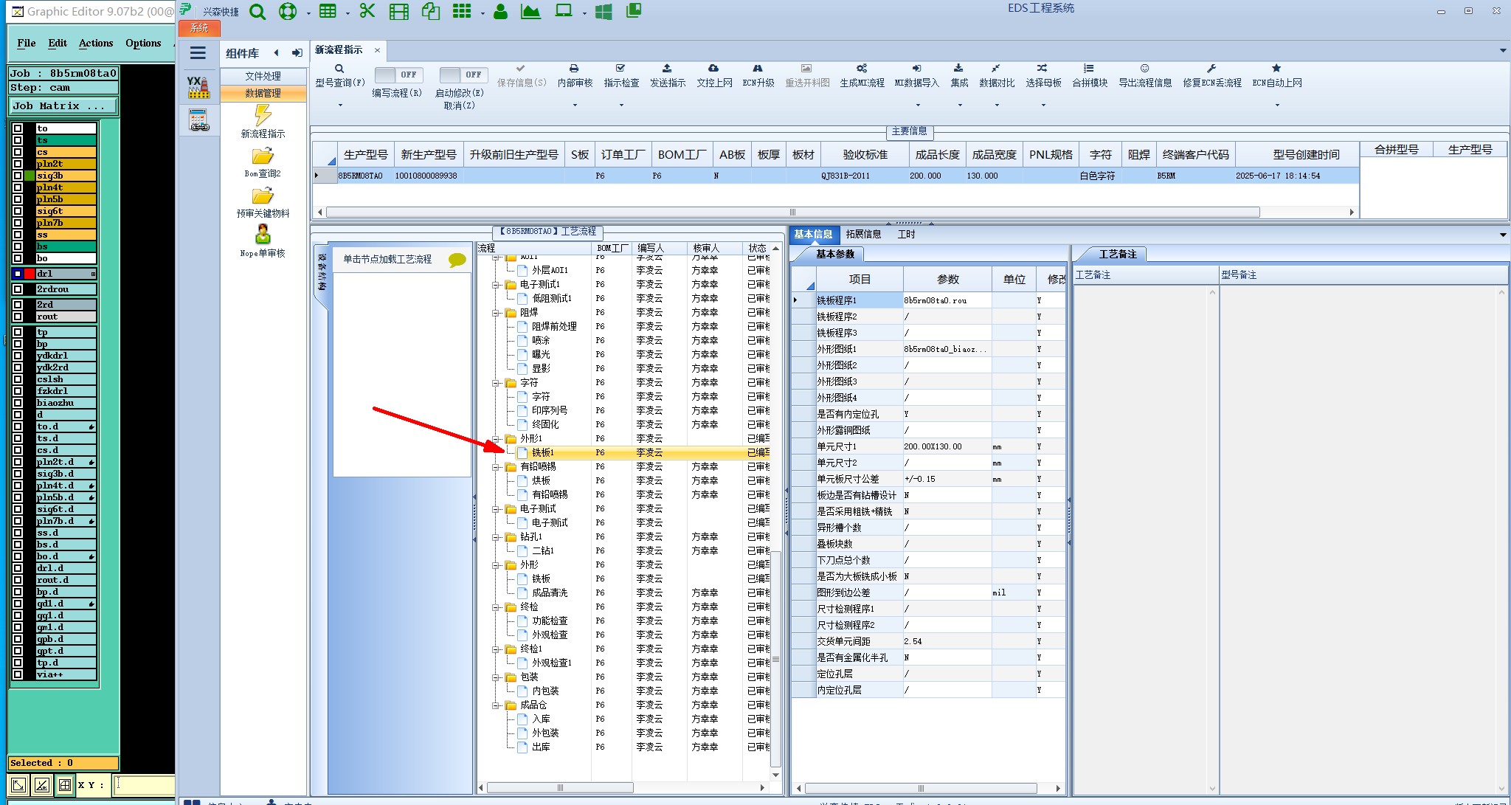Click the 发送指示 upload icon
The image size is (1511, 805).
pyautogui.click(x=667, y=69)
